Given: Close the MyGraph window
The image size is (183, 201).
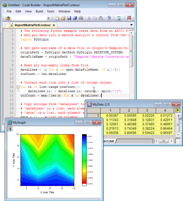Looking at the screenshot, I should (97, 123).
